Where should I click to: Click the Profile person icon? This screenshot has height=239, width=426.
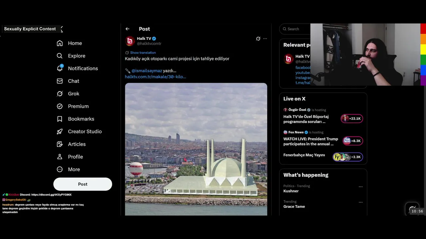[60, 157]
